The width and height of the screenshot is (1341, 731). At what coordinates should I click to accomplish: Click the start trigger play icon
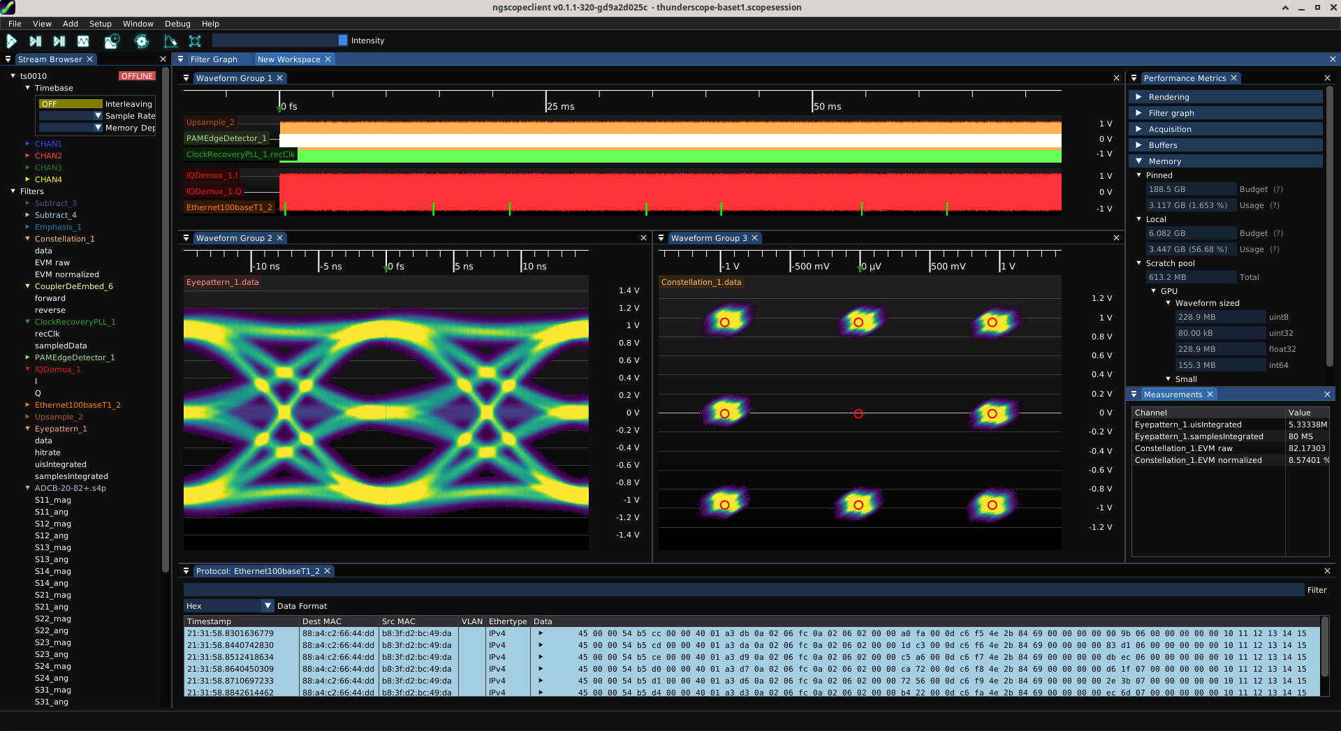pyautogui.click(x=12, y=41)
